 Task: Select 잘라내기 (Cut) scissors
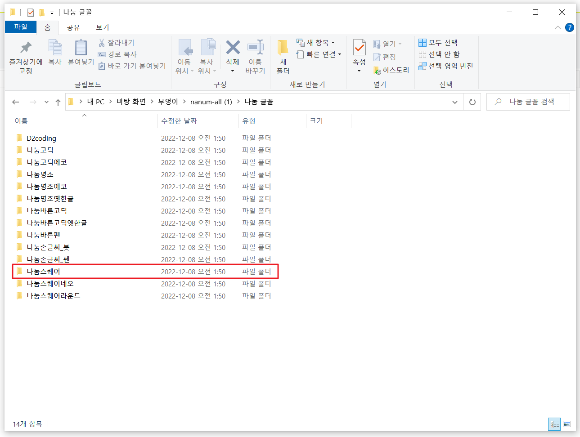(116, 43)
